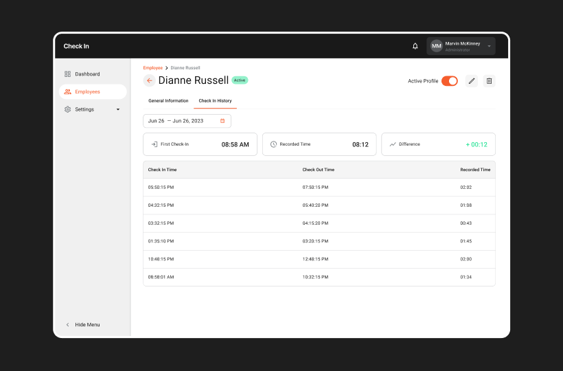Click the Employee breadcrumb link
563x371 pixels.
152,68
